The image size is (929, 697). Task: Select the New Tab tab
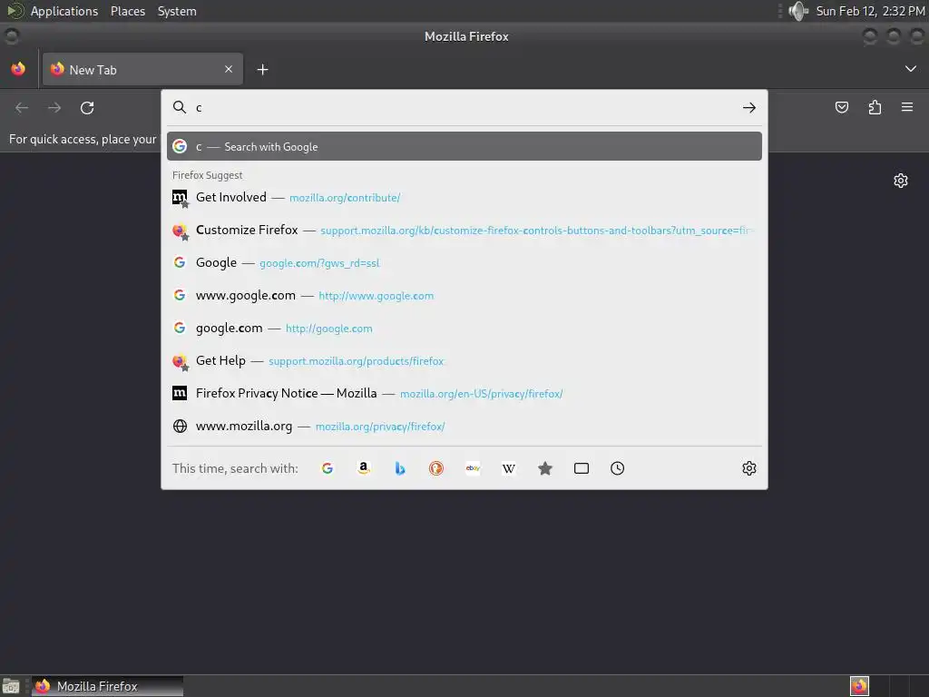[142, 69]
